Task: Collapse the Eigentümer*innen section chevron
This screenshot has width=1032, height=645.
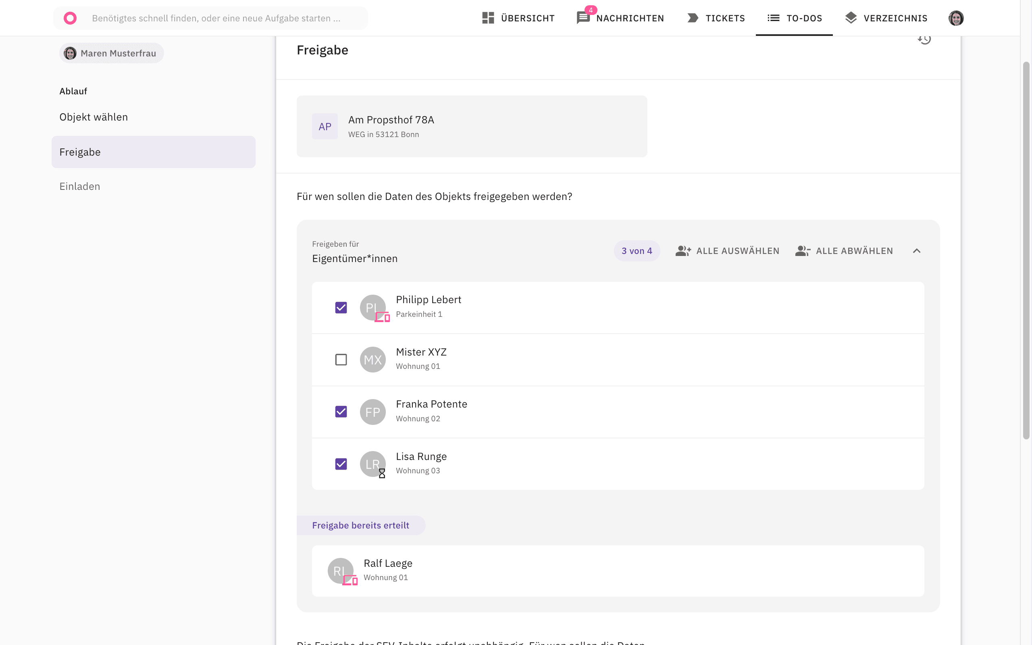Action: tap(916, 251)
